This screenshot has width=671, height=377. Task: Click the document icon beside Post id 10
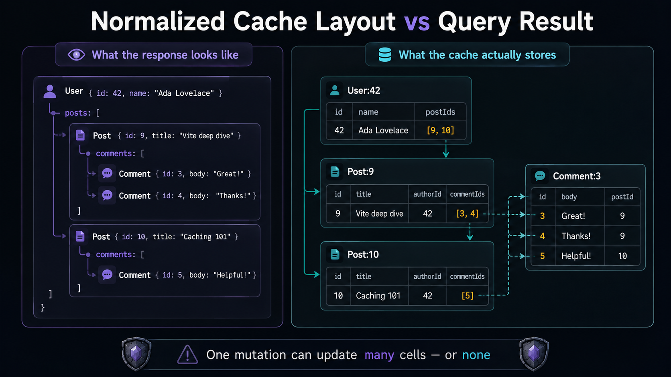coord(80,236)
